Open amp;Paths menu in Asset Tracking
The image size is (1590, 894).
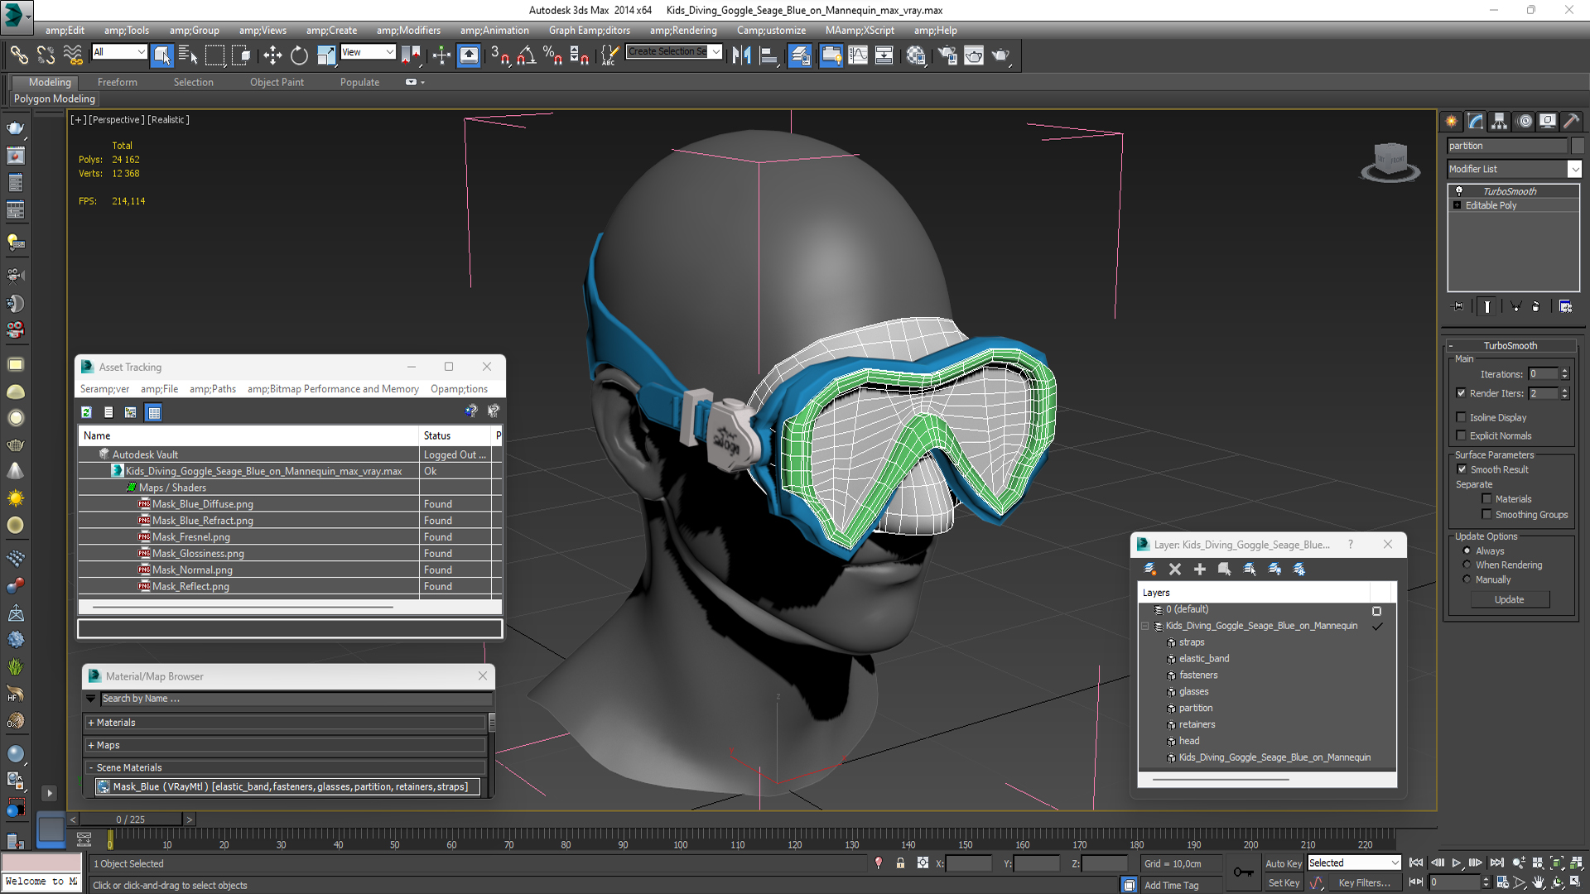tap(213, 389)
